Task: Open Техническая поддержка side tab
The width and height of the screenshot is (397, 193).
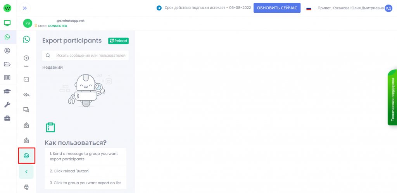Action: pos(392,98)
